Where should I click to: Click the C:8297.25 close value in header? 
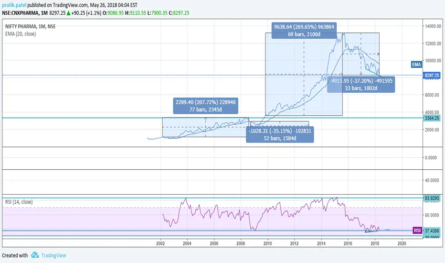click(x=179, y=13)
